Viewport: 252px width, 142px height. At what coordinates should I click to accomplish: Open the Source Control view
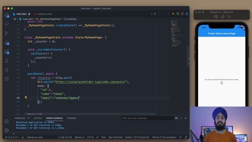7,33
